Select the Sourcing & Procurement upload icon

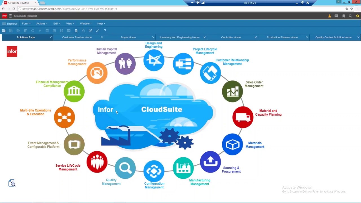click(210, 162)
